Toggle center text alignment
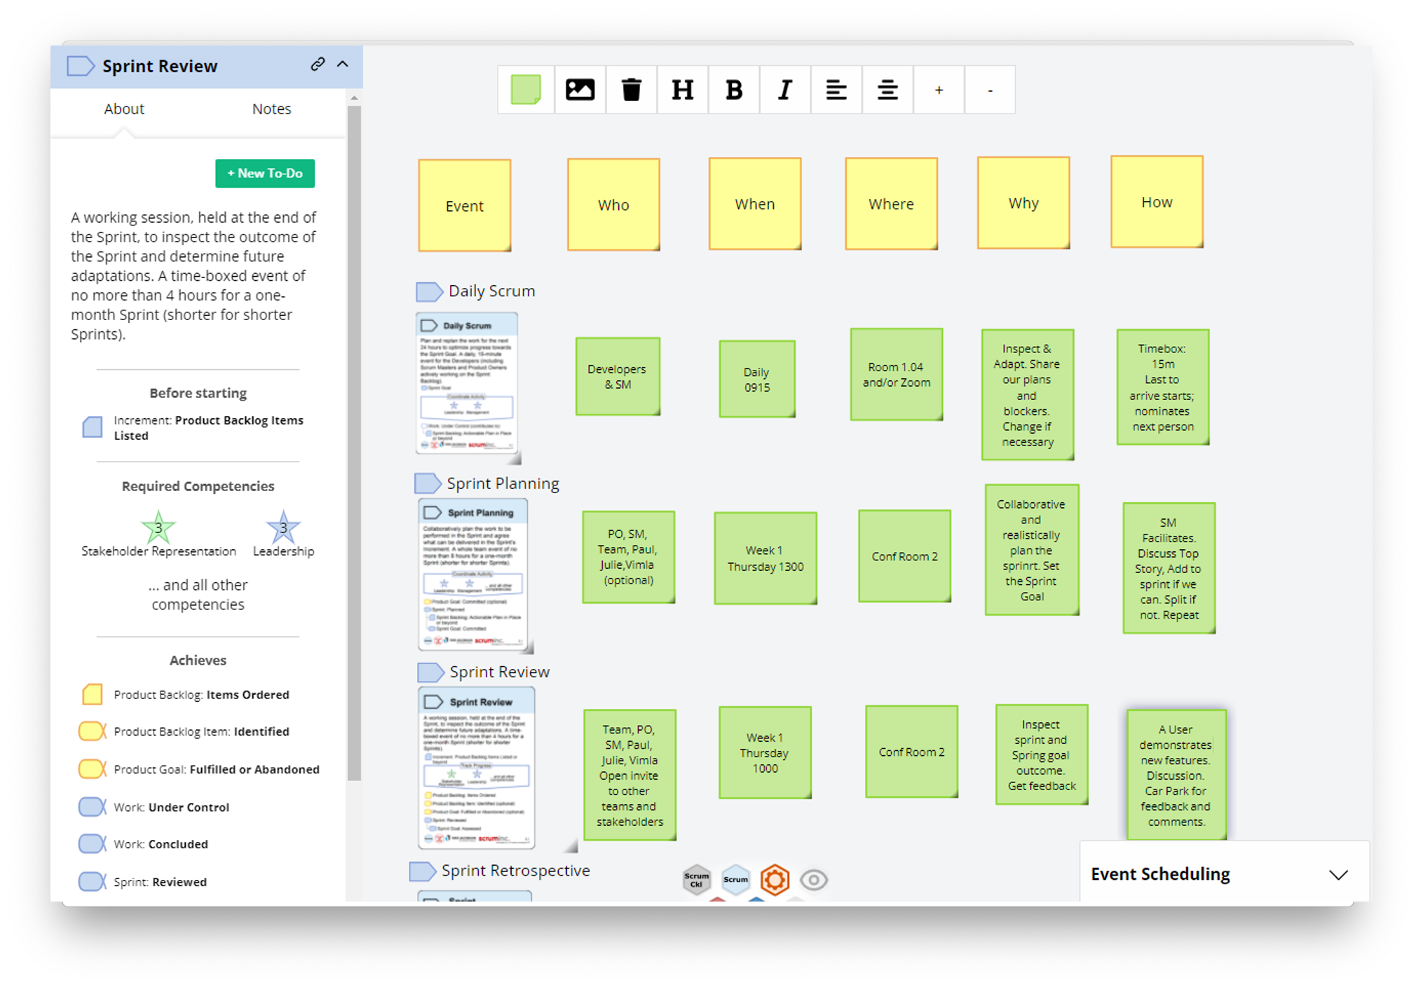Image resolution: width=1416 pixels, height=987 pixels. pos(887,89)
